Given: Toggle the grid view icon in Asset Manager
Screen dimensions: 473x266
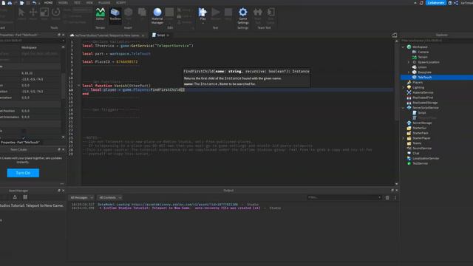Looking at the screenshot, I should coord(25,197).
